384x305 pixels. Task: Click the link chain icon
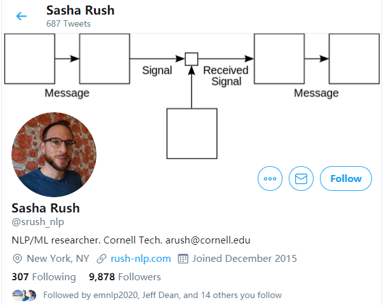coord(102,259)
